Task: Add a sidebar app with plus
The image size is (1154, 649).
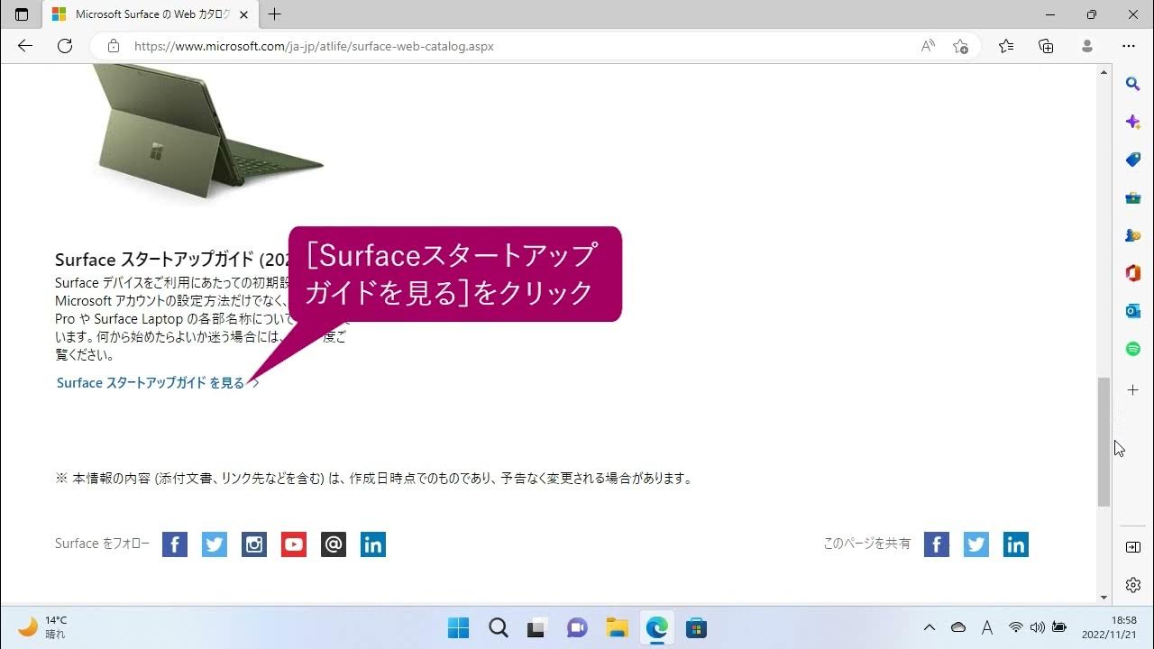Action: tap(1133, 390)
